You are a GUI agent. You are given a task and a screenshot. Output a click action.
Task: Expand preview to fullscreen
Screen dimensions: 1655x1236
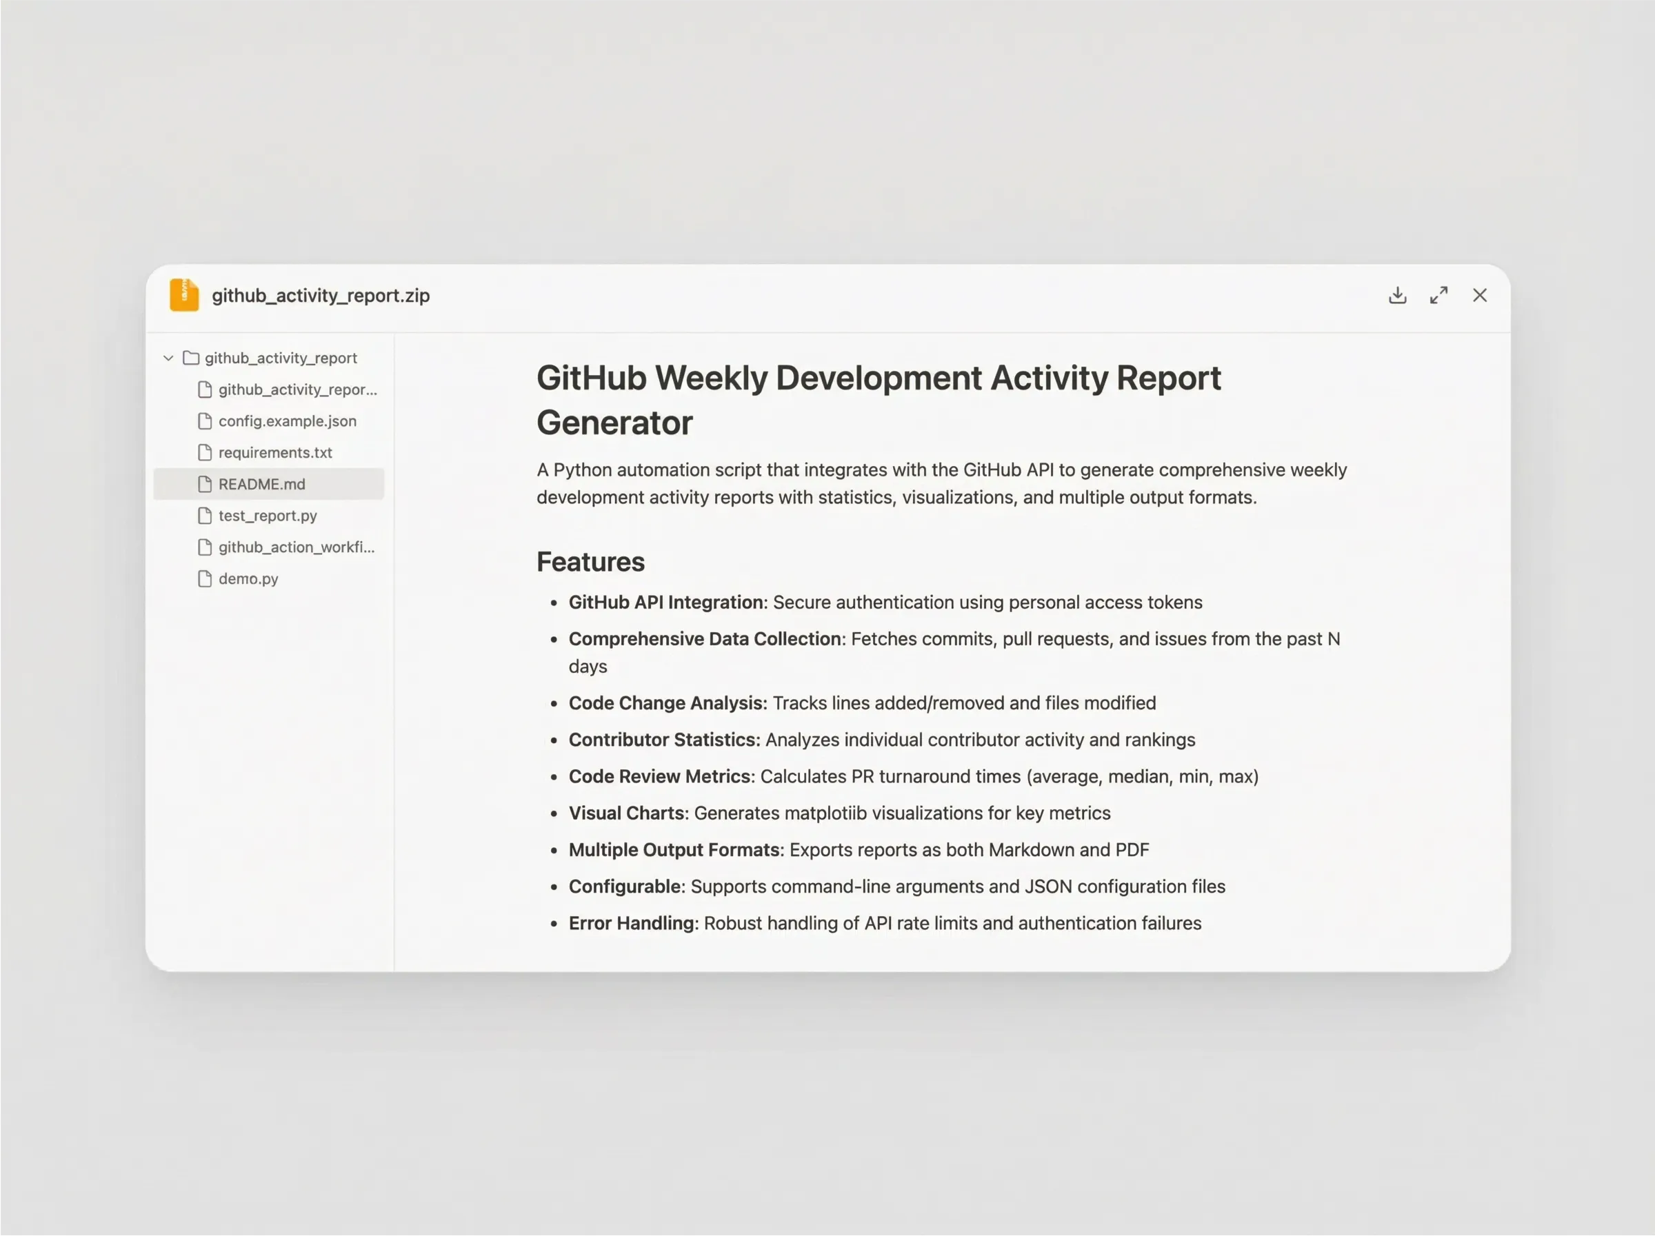1438,295
